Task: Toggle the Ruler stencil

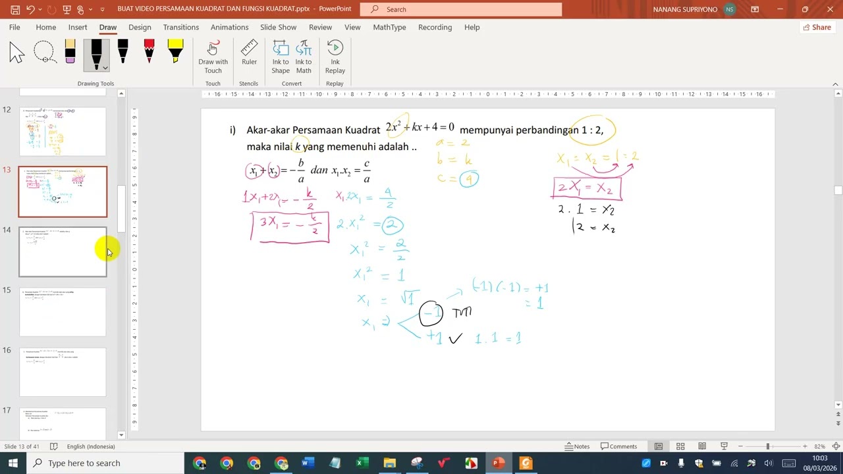Action: (249, 53)
